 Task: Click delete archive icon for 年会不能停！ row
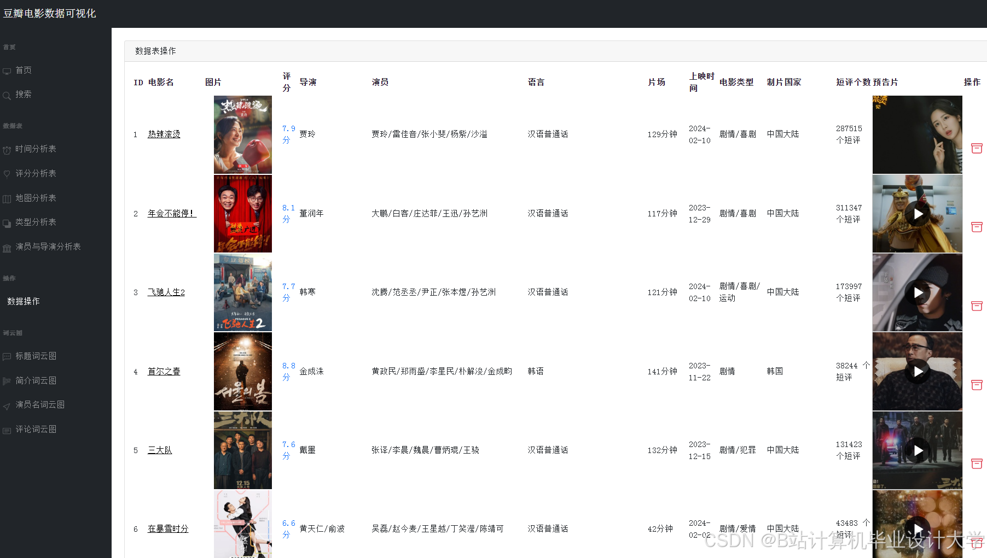977,227
